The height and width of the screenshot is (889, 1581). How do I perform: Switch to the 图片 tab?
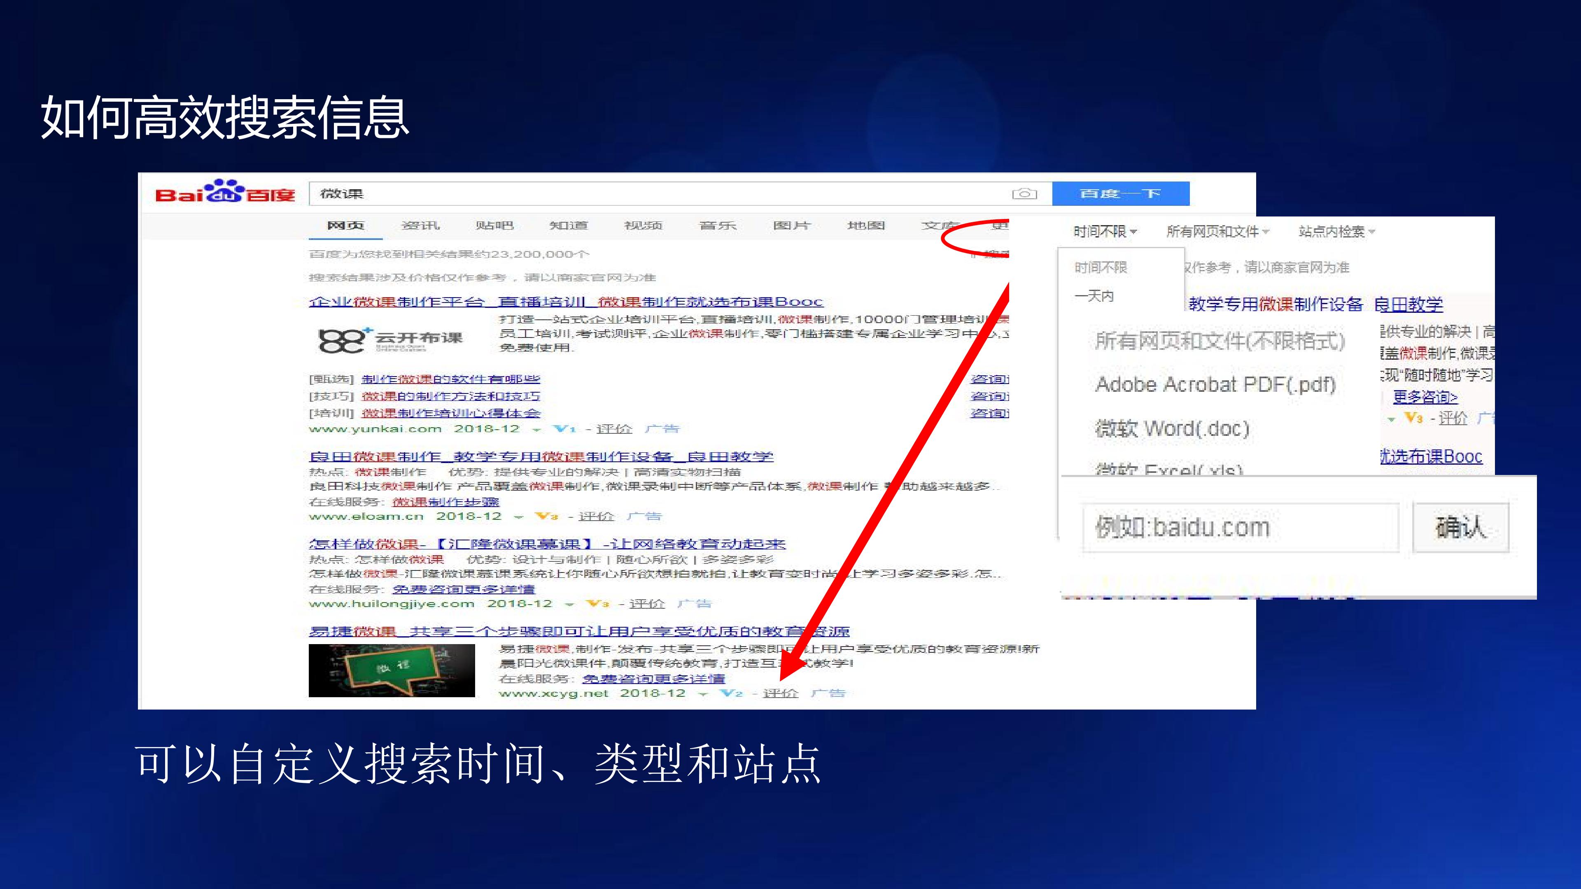(792, 226)
